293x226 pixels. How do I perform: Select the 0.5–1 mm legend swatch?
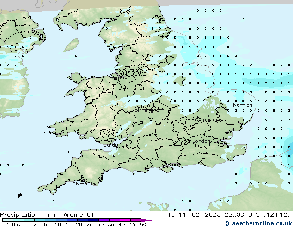pos(18,220)
